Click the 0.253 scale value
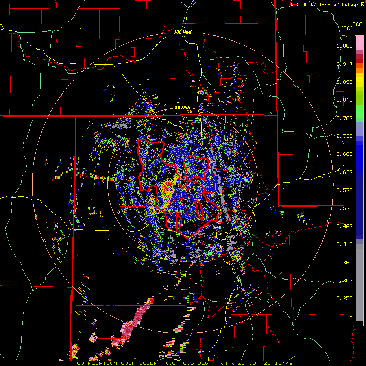This screenshot has width=366, height=366. (344, 298)
